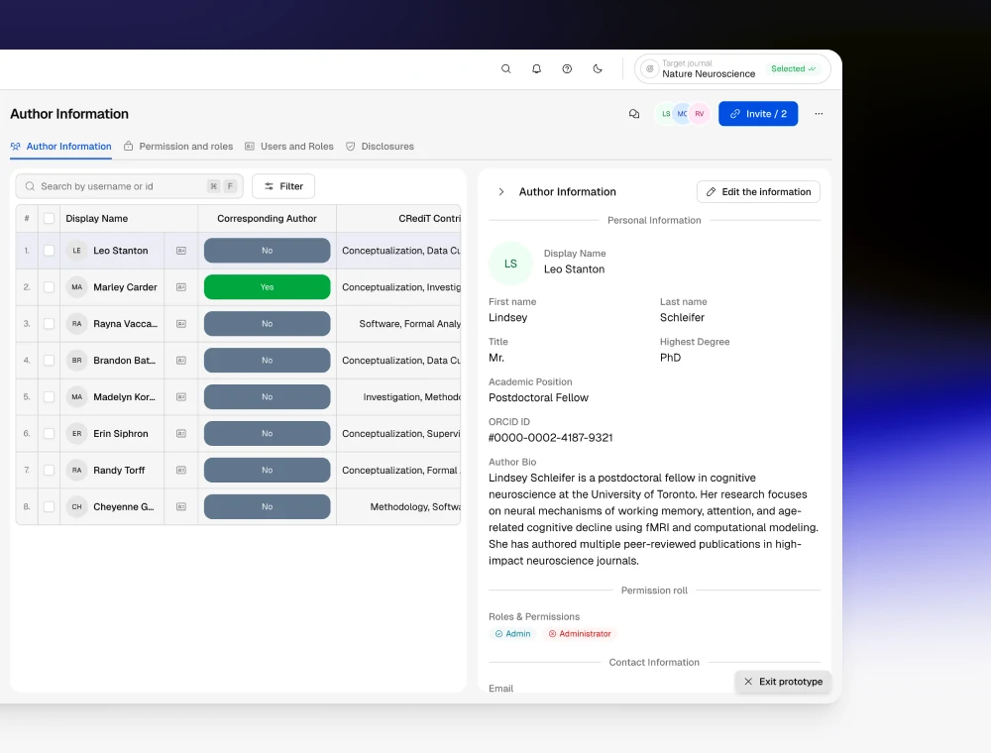Screen dimensions: 991x753
Task: Toggle Leo Stanton's No corresponding author
Action: point(267,251)
